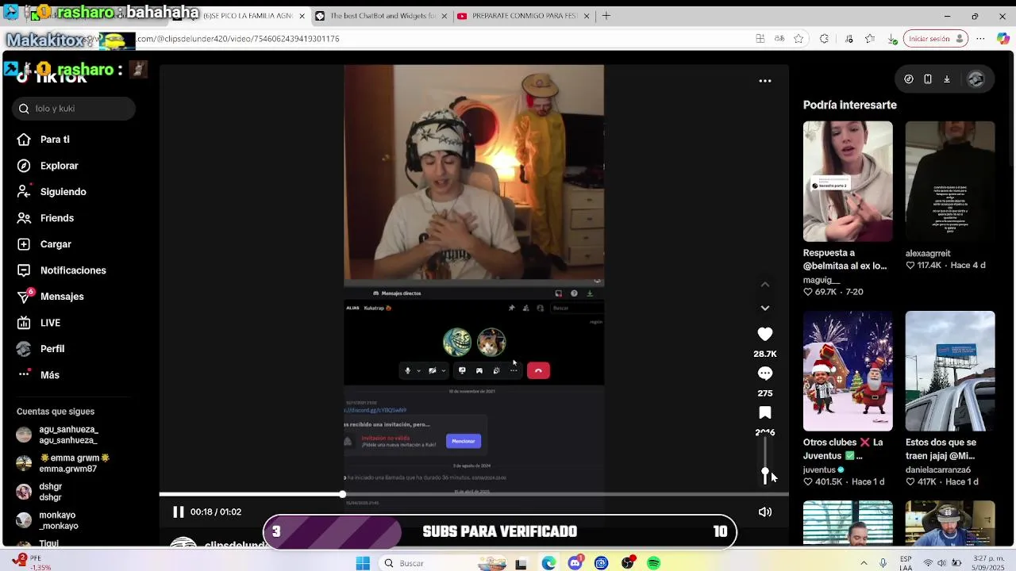This screenshot has width=1016, height=571.
Task: Like the video with heart icon
Action: [765, 335]
